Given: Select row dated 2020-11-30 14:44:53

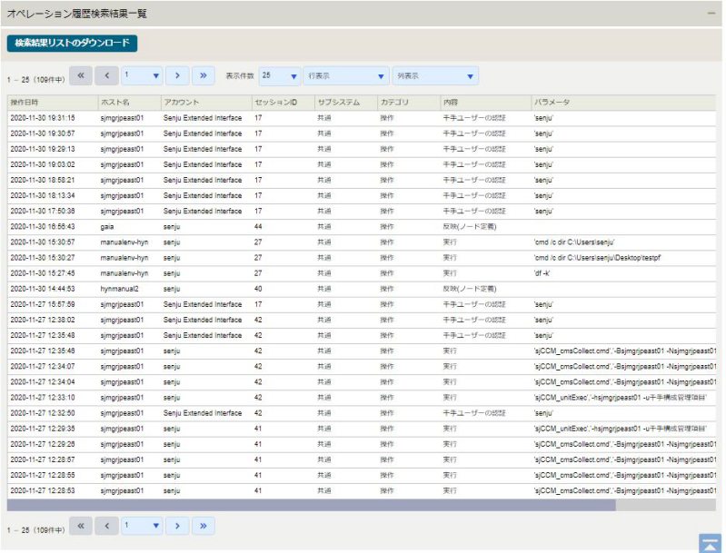Looking at the screenshot, I should pos(362,289).
